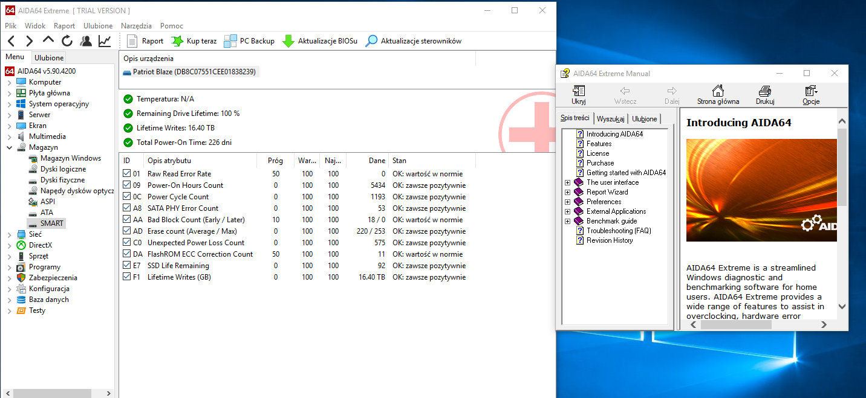Click the orange banner image in Manual
Image resolution: width=866 pixels, height=398 pixels.
tap(761, 190)
